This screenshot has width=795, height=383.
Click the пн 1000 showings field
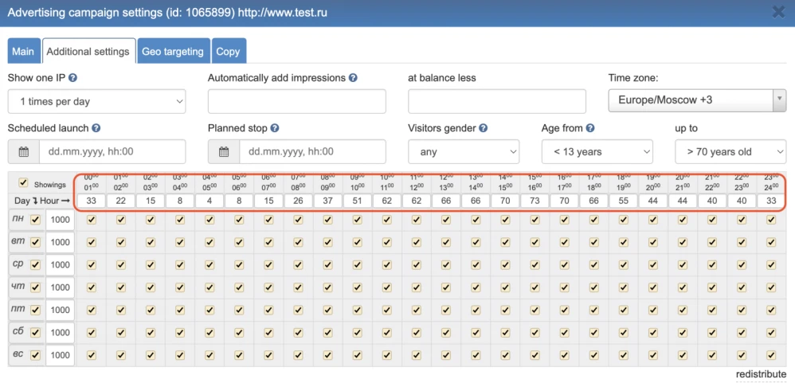coord(60,220)
